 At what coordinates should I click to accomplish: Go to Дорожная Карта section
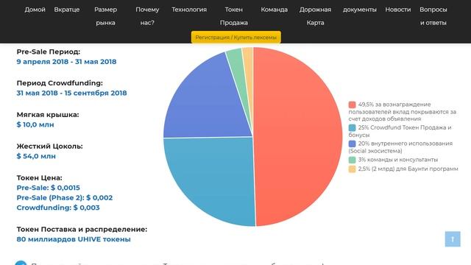(315, 16)
